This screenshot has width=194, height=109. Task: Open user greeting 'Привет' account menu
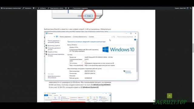click(x=182, y=8)
